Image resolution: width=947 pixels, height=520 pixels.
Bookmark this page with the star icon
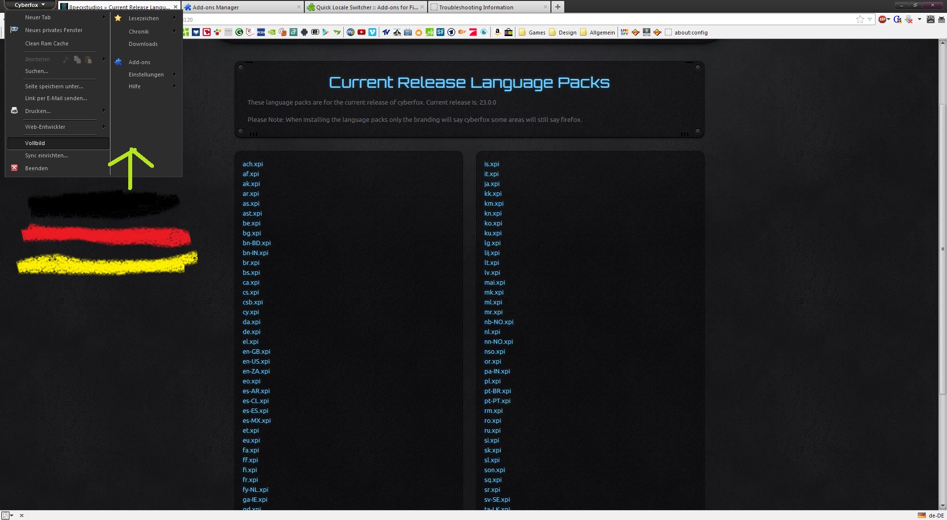[x=860, y=19]
